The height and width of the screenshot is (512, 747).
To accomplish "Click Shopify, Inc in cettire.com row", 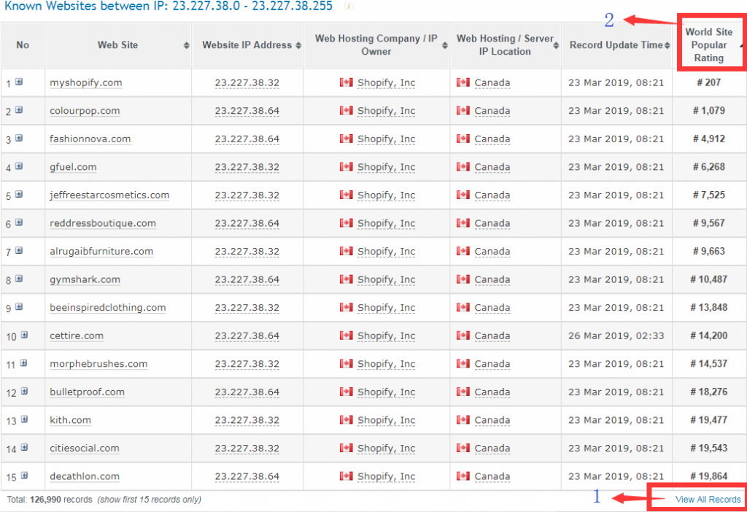I will (x=387, y=335).
